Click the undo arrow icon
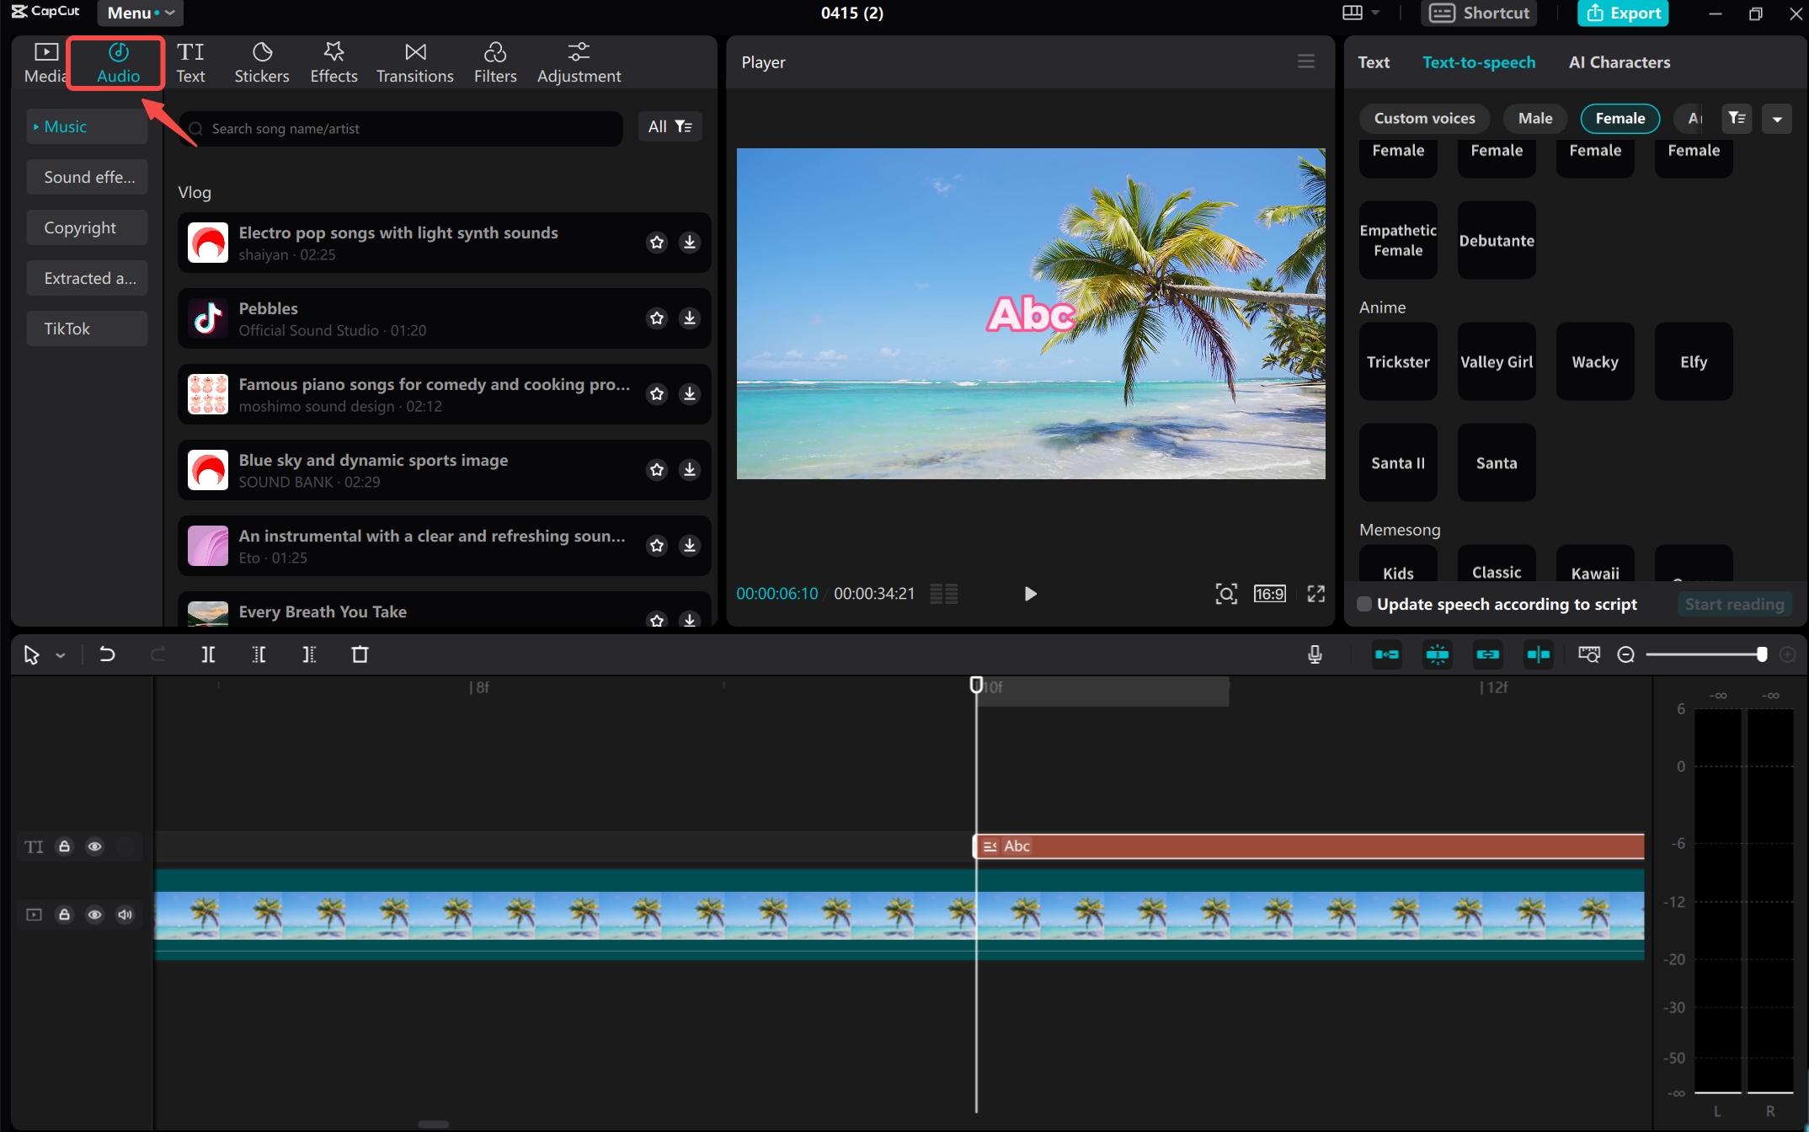This screenshot has height=1132, width=1809. 107,654
